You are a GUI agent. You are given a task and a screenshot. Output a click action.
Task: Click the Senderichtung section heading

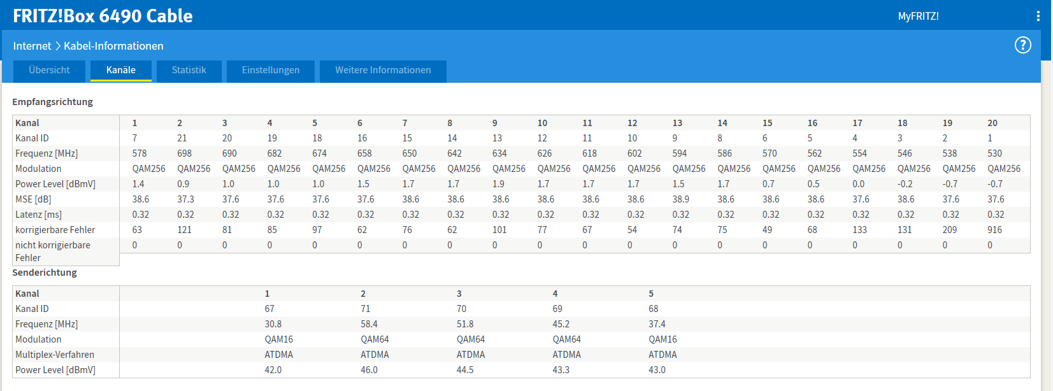point(45,273)
